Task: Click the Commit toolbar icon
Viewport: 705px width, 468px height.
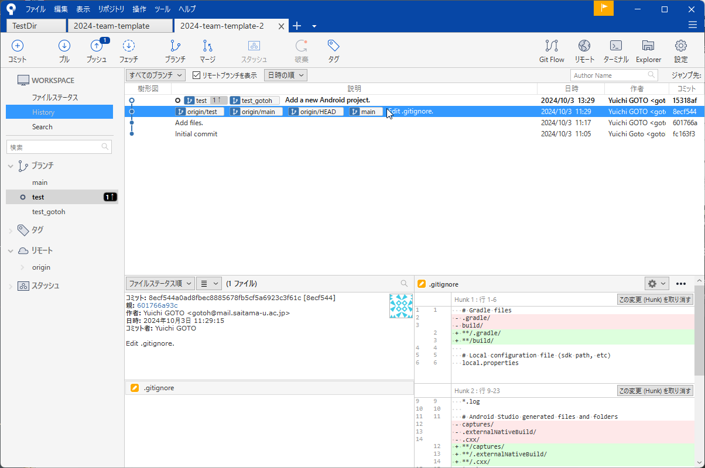Action: tap(18, 46)
